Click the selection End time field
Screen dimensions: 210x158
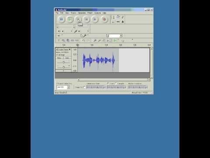(116, 87)
